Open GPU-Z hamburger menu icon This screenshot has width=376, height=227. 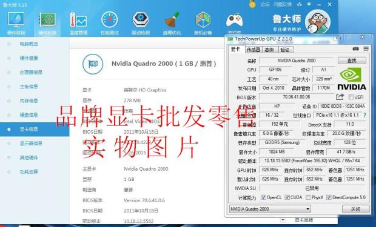366,48
